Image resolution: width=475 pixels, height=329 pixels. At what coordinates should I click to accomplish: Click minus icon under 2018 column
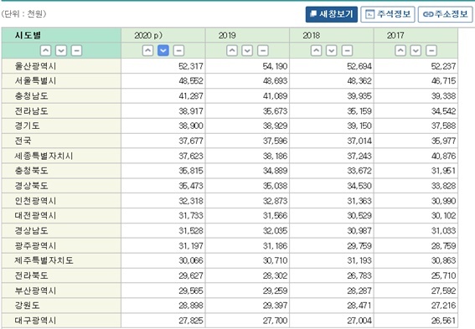coord(347,50)
